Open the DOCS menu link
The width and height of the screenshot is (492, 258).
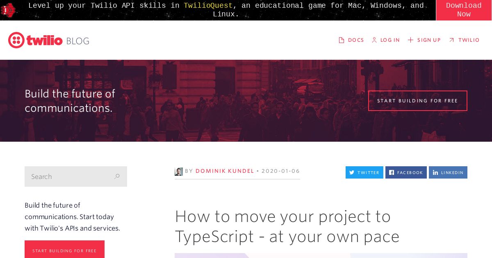356,40
